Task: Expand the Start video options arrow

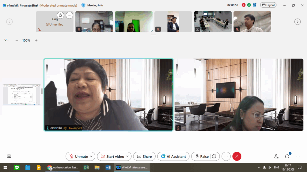Action: tap(128, 156)
